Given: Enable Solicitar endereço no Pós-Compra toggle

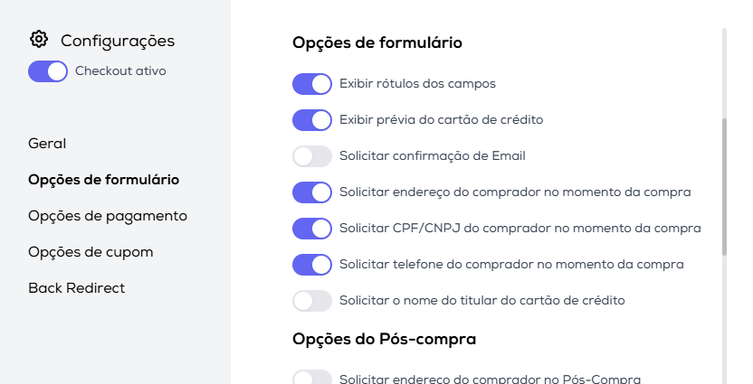Looking at the screenshot, I should pos(312,379).
